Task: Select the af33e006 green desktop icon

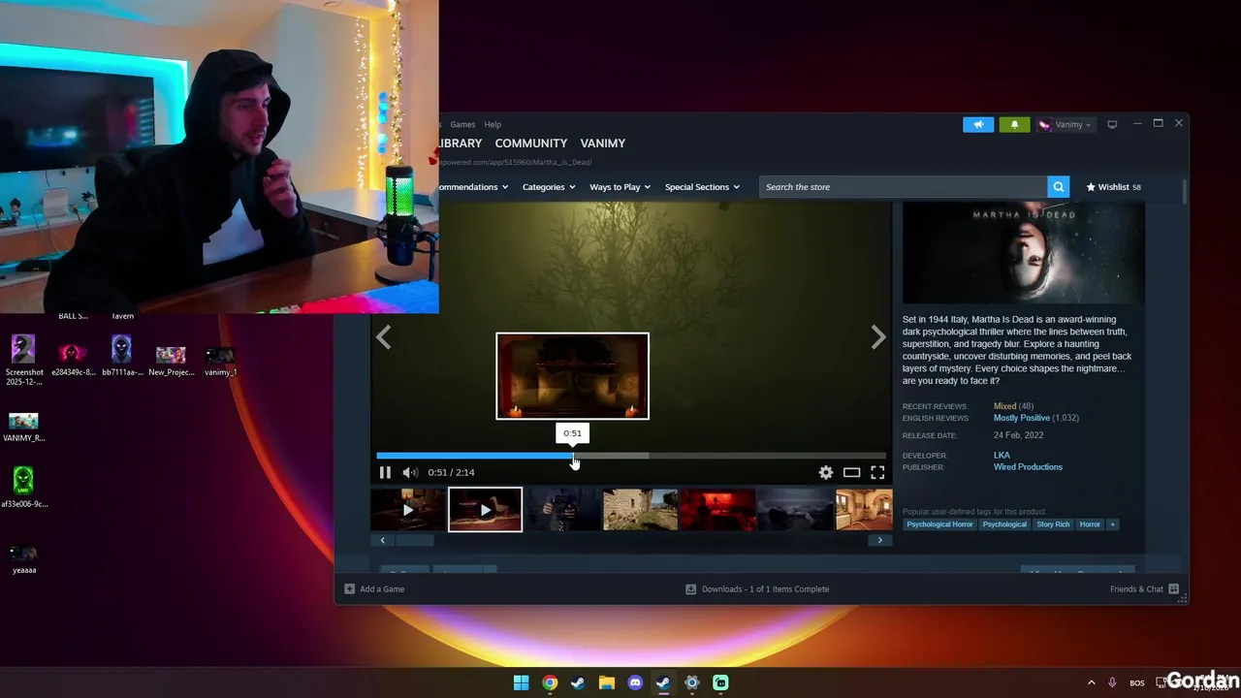Action: coord(23,488)
